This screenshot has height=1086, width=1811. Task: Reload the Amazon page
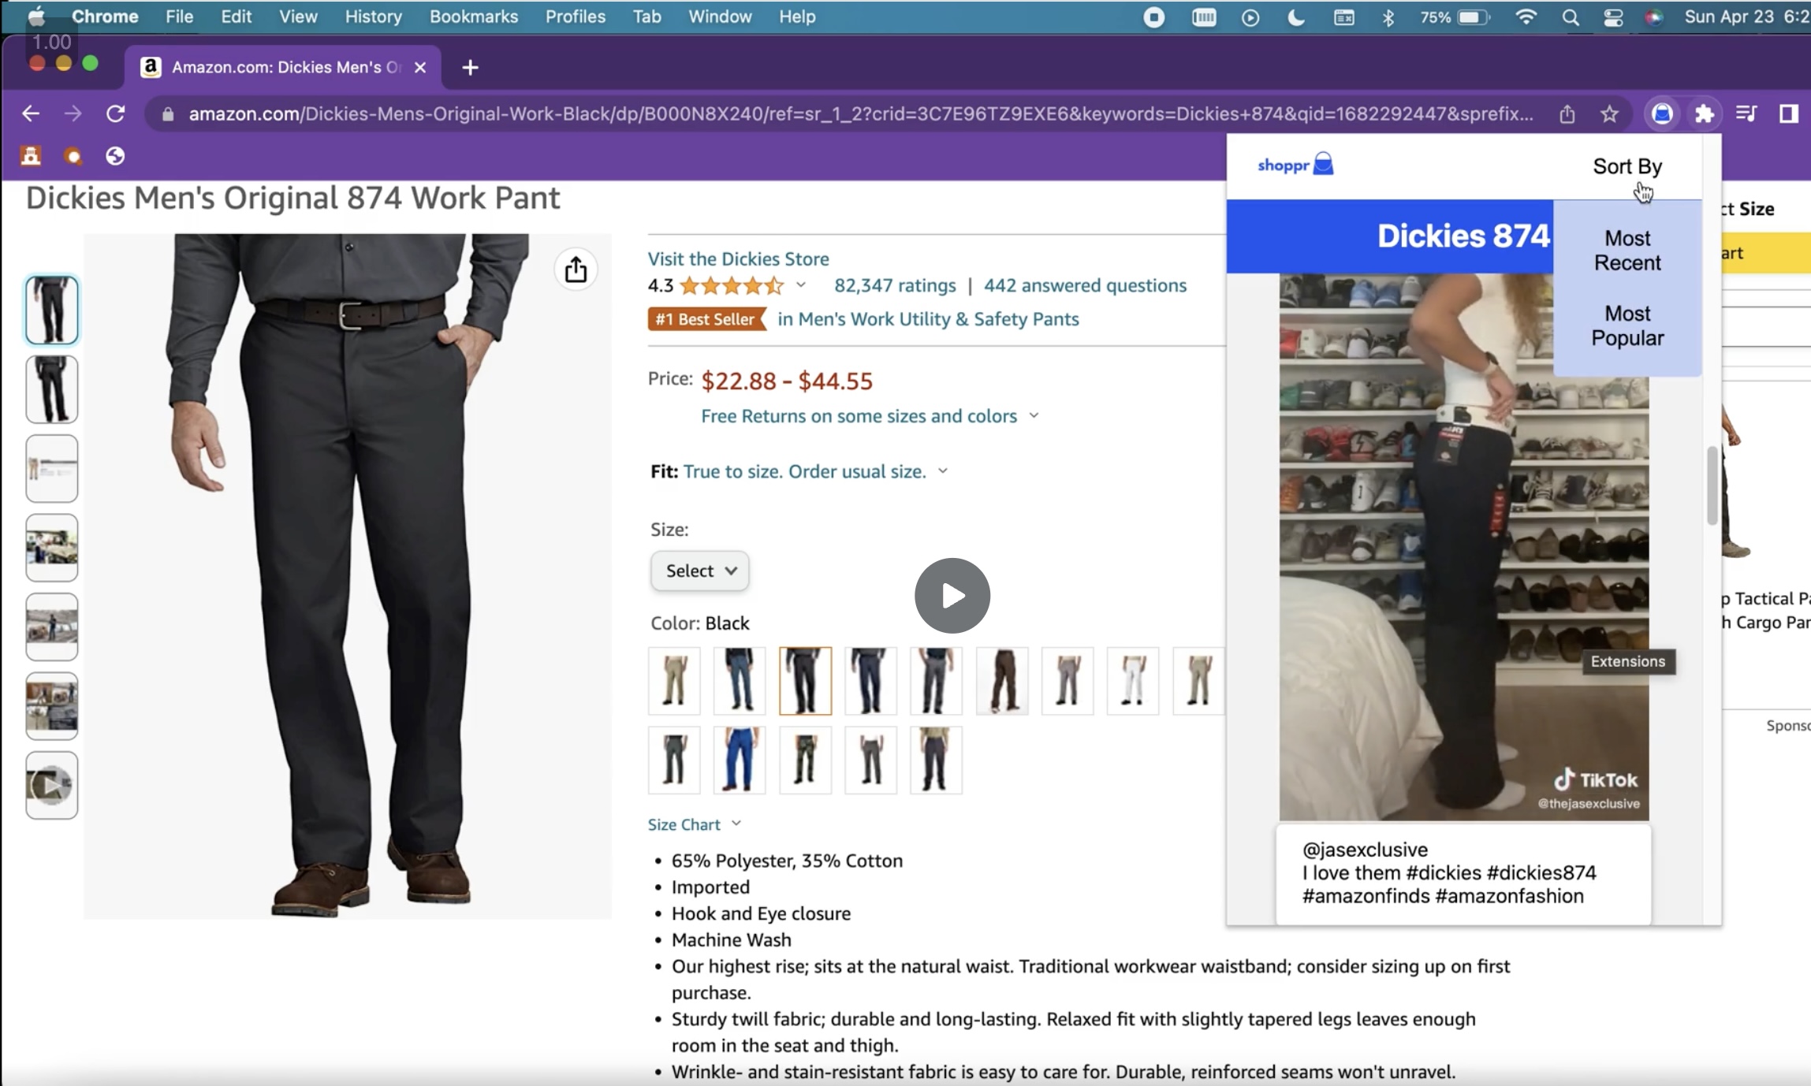coord(116,113)
